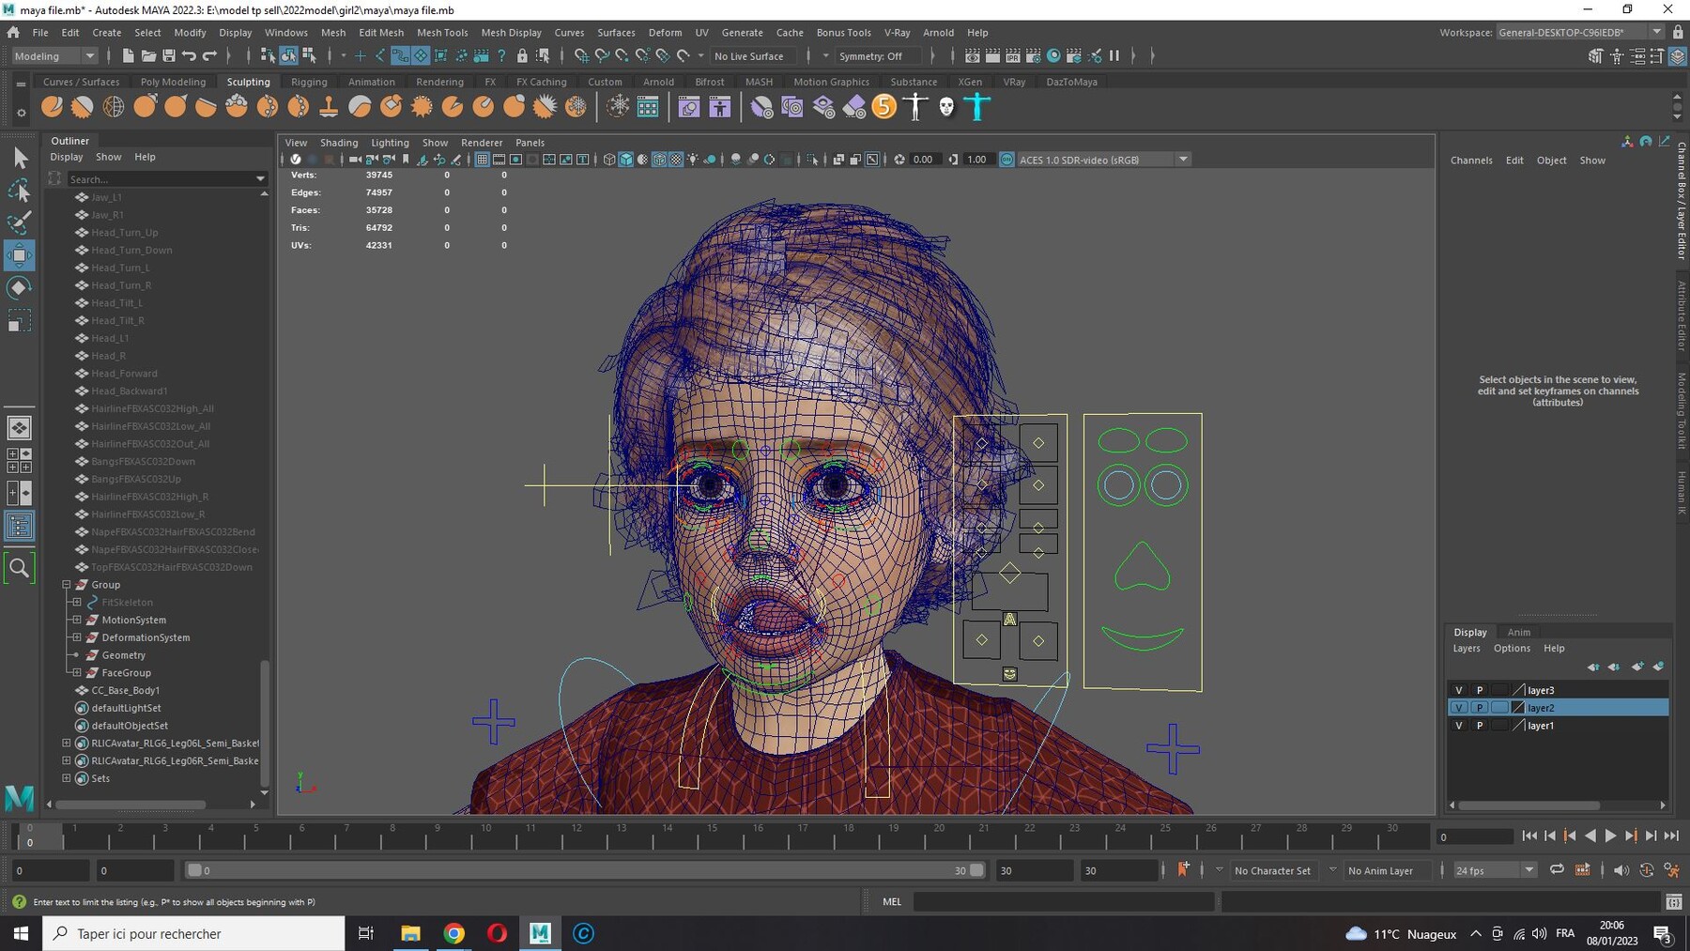Viewport: 1690px width, 951px height.
Task: Collapse the Group node in the Outliner
Action: click(66, 584)
